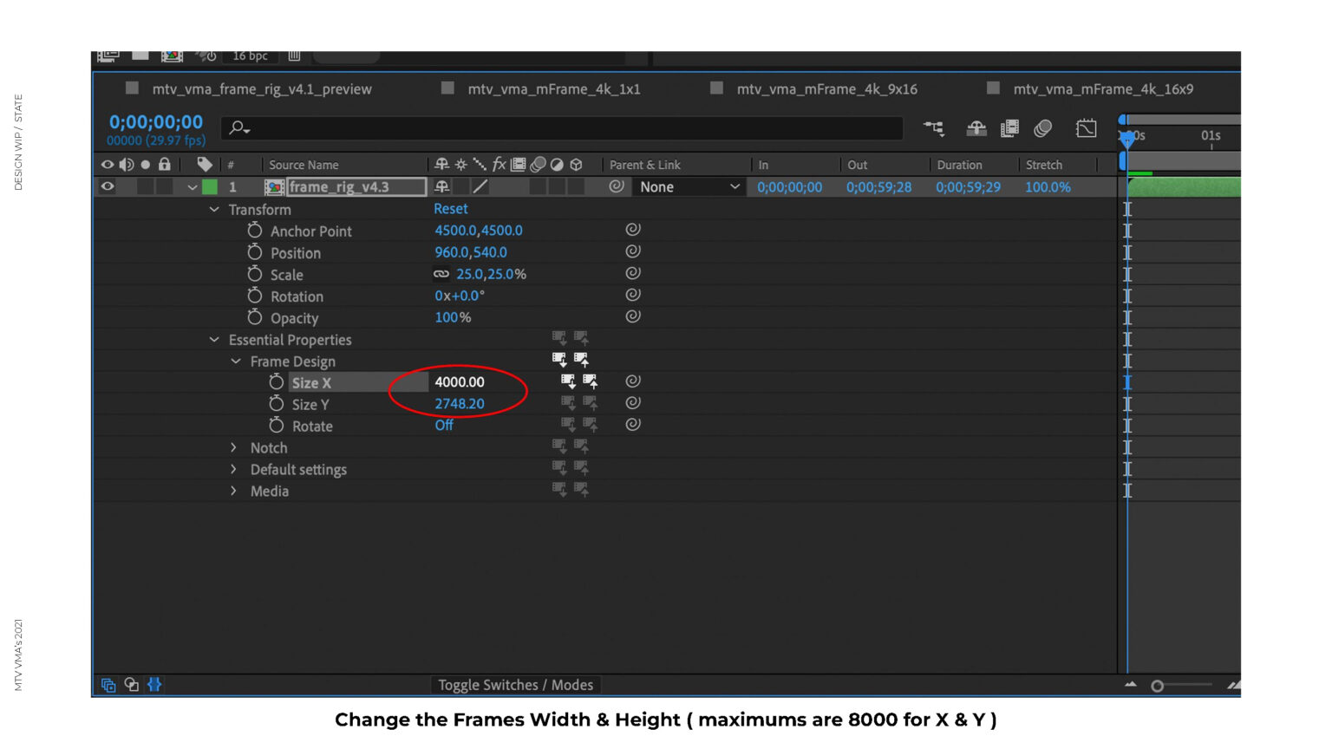Screen dimensions: 1332x749
Task: Click the Anchor Point pick whip spiral
Action: coord(633,229)
